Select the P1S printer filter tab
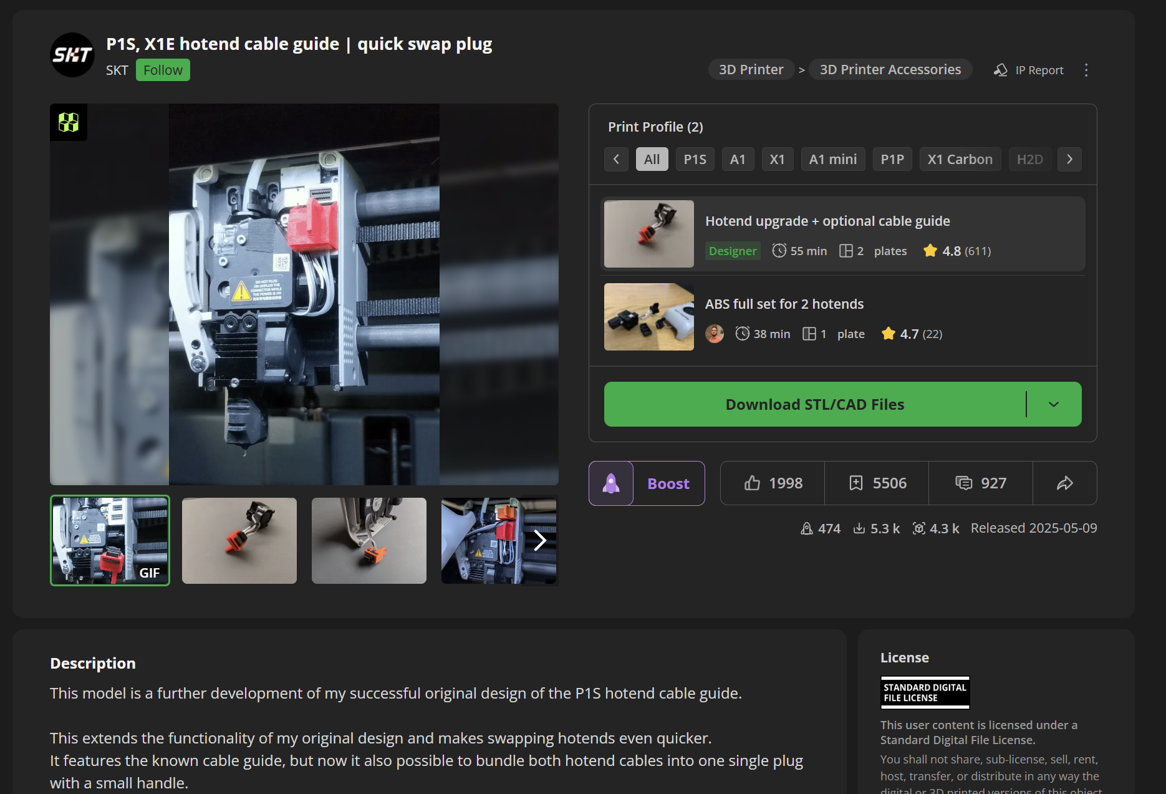The image size is (1166, 794). 695,159
